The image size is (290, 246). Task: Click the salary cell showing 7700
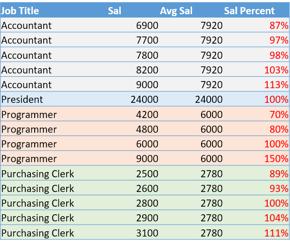coord(148,40)
